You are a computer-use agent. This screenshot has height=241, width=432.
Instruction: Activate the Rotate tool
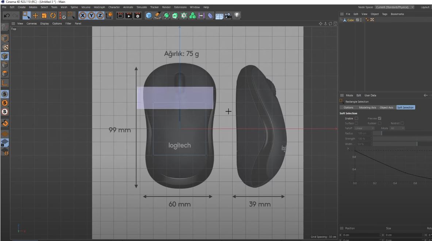coord(53,15)
